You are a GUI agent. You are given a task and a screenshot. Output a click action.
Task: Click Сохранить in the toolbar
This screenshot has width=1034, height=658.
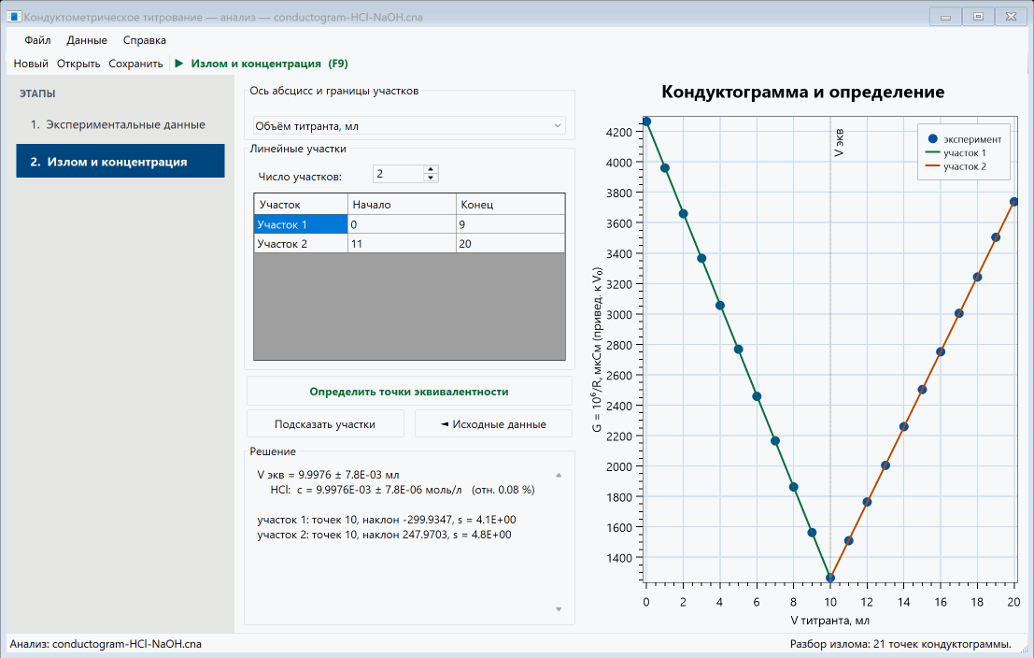(135, 64)
